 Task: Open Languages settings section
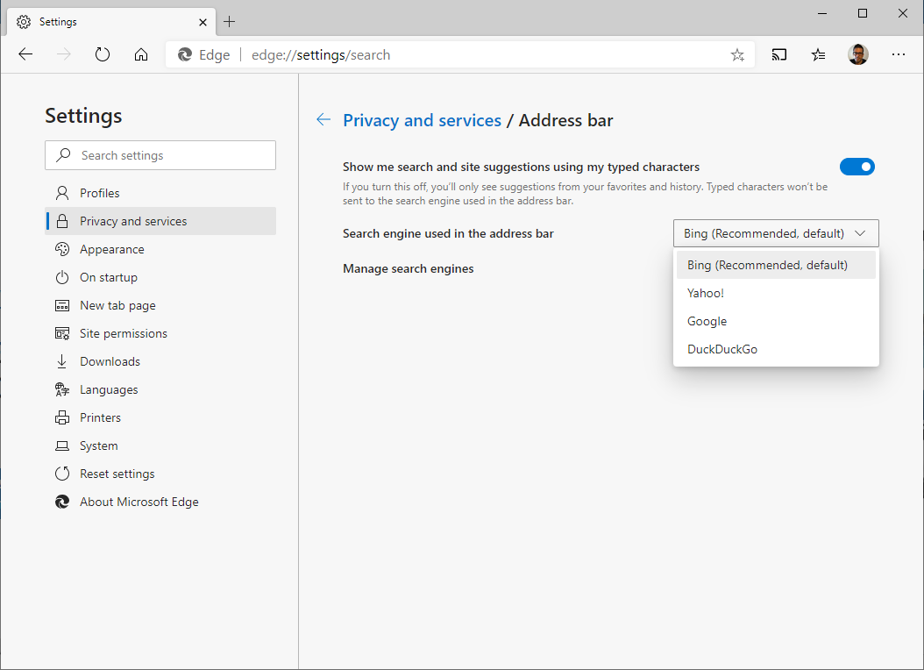pyautogui.click(x=160, y=390)
